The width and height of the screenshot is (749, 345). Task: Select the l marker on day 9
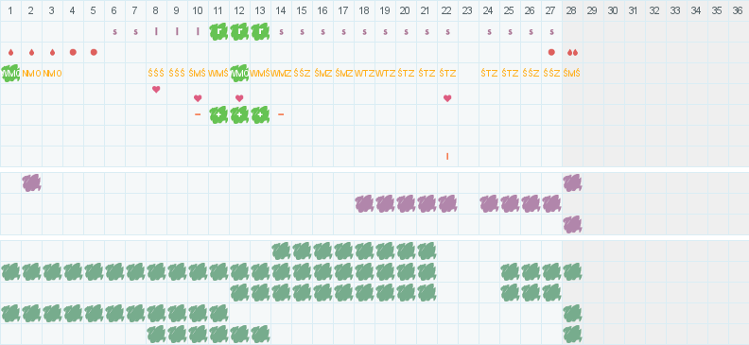(x=177, y=31)
